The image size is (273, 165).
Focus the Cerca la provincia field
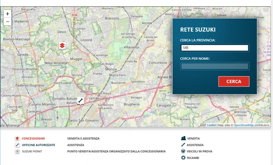215,48
